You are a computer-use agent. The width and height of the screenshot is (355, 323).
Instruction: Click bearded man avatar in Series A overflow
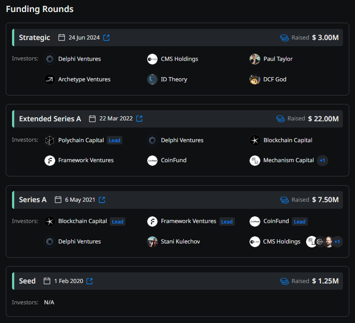coord(328,242)
